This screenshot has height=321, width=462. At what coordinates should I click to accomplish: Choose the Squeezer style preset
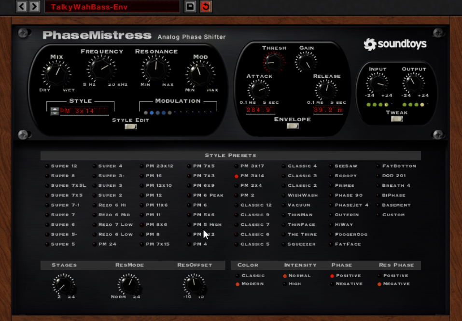(299, 244)
